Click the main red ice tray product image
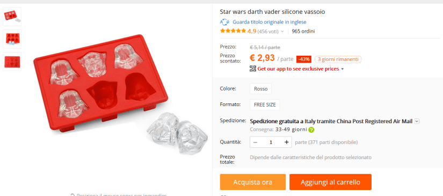Viewport: 443px width, 196px height. click(x=121, y=94)
